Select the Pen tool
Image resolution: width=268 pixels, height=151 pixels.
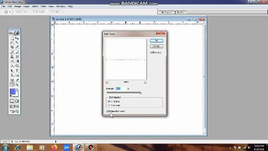pos(12,75)
